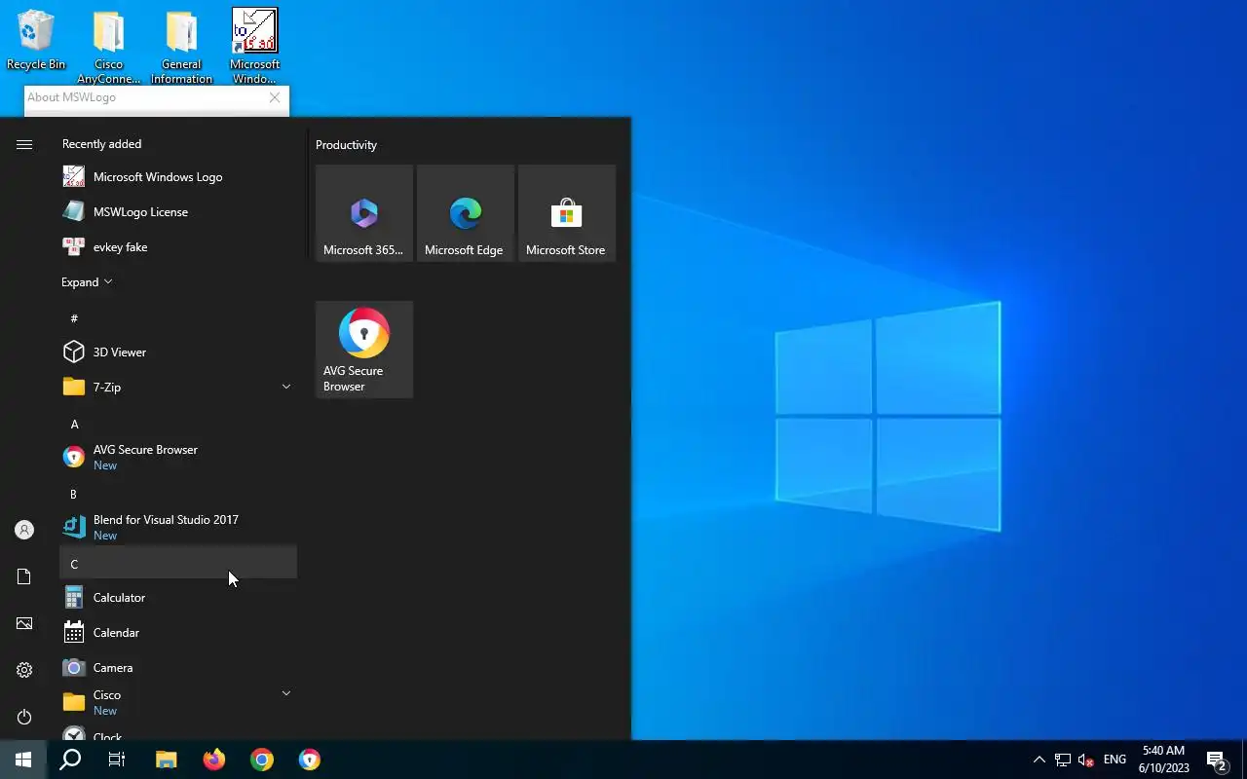The height and width of the screenshot is (779, 1247).
Task: Open the AVG Secure Browser tile
Action: coord(364,350)
